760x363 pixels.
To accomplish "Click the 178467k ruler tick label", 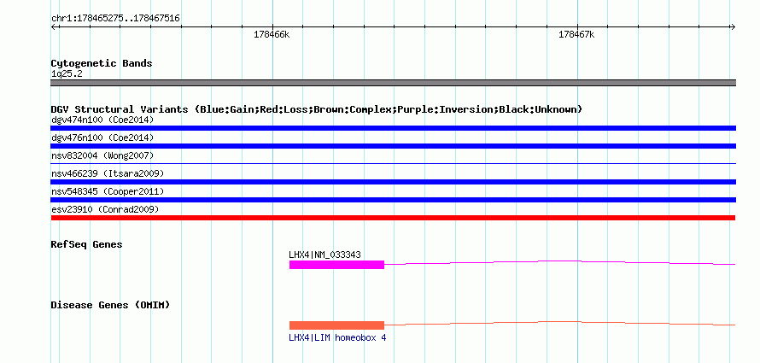I will [576, 35].
